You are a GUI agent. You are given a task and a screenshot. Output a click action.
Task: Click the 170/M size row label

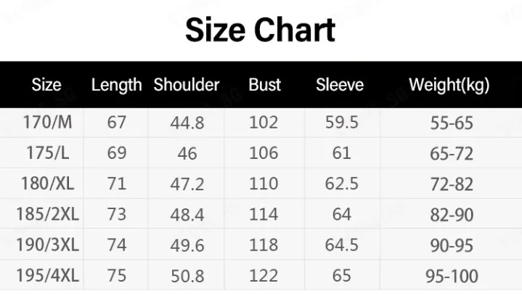[47, 122]
